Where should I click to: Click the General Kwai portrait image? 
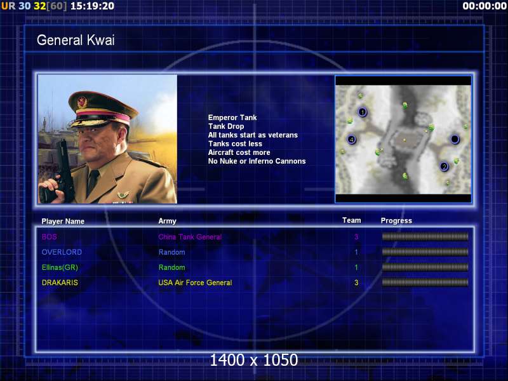[107, 139]
